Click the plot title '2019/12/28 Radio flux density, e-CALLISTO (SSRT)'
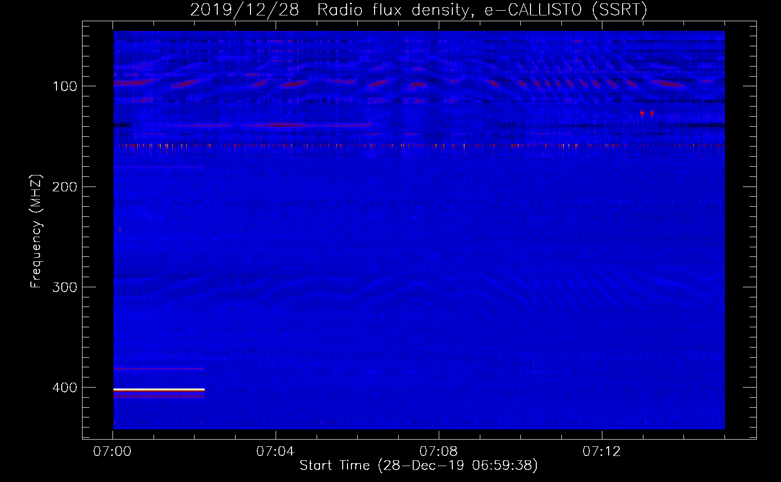The height and width of the screenshot is (482, 781). (418, 10)
